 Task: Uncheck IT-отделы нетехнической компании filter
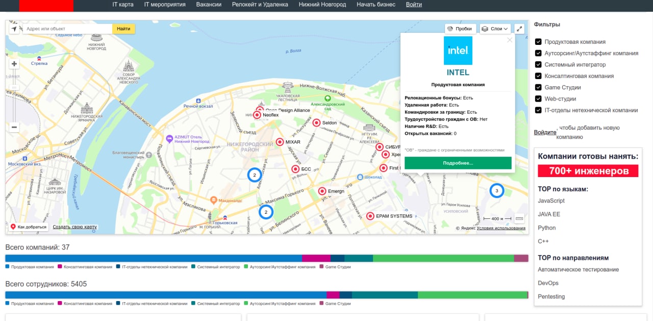pyautogui.click(x=538, y=110)
